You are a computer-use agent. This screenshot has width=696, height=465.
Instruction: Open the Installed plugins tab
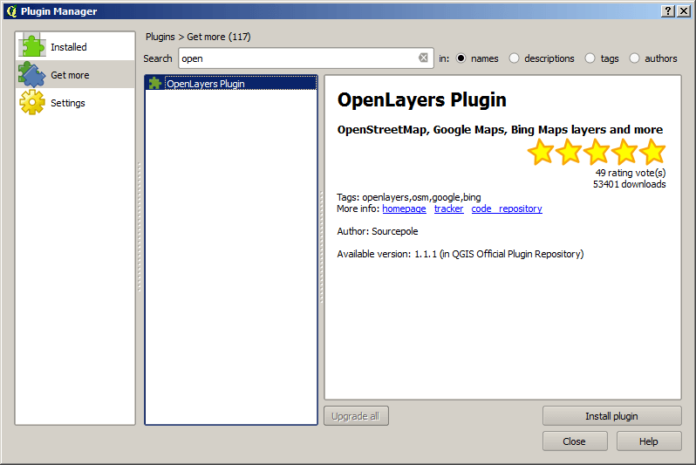pos(76,46)
